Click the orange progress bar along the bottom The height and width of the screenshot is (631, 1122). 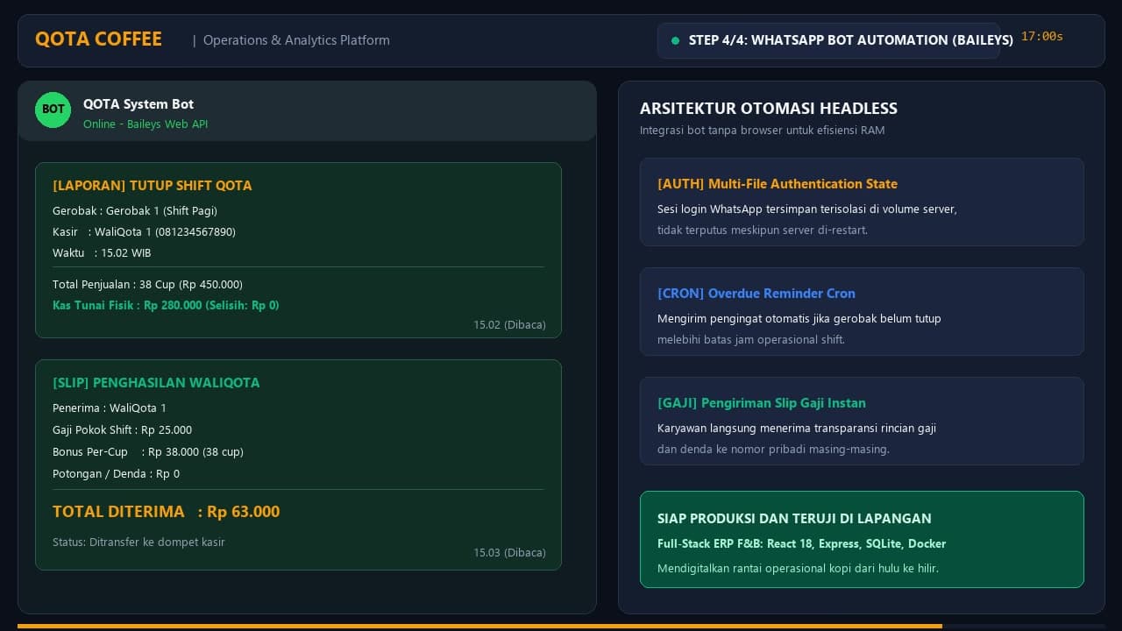pyautogui.click(x=479, y=627)
